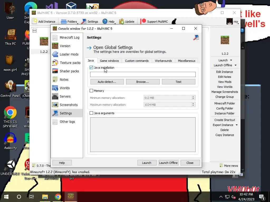
Task: Click Manage Screenshots in right panel
Action: coord(225,92)
